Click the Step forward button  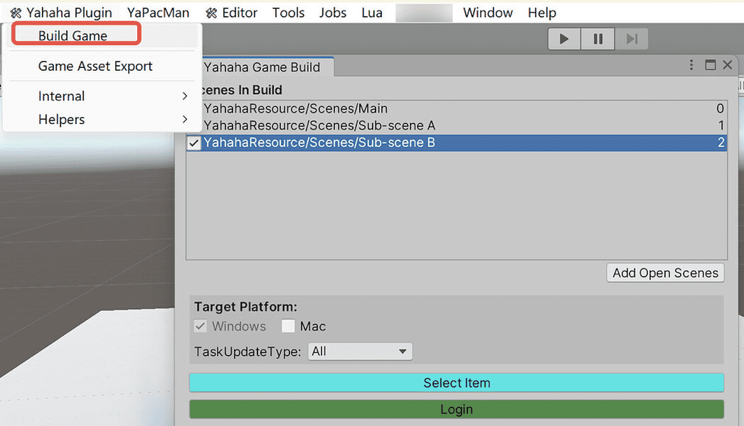pyautogui.click(x=632, y=39)
